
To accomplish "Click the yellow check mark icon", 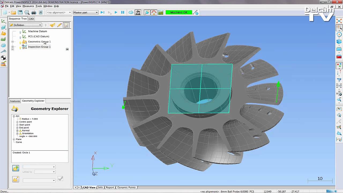I will pyautogui.click(x=53, y=25).
